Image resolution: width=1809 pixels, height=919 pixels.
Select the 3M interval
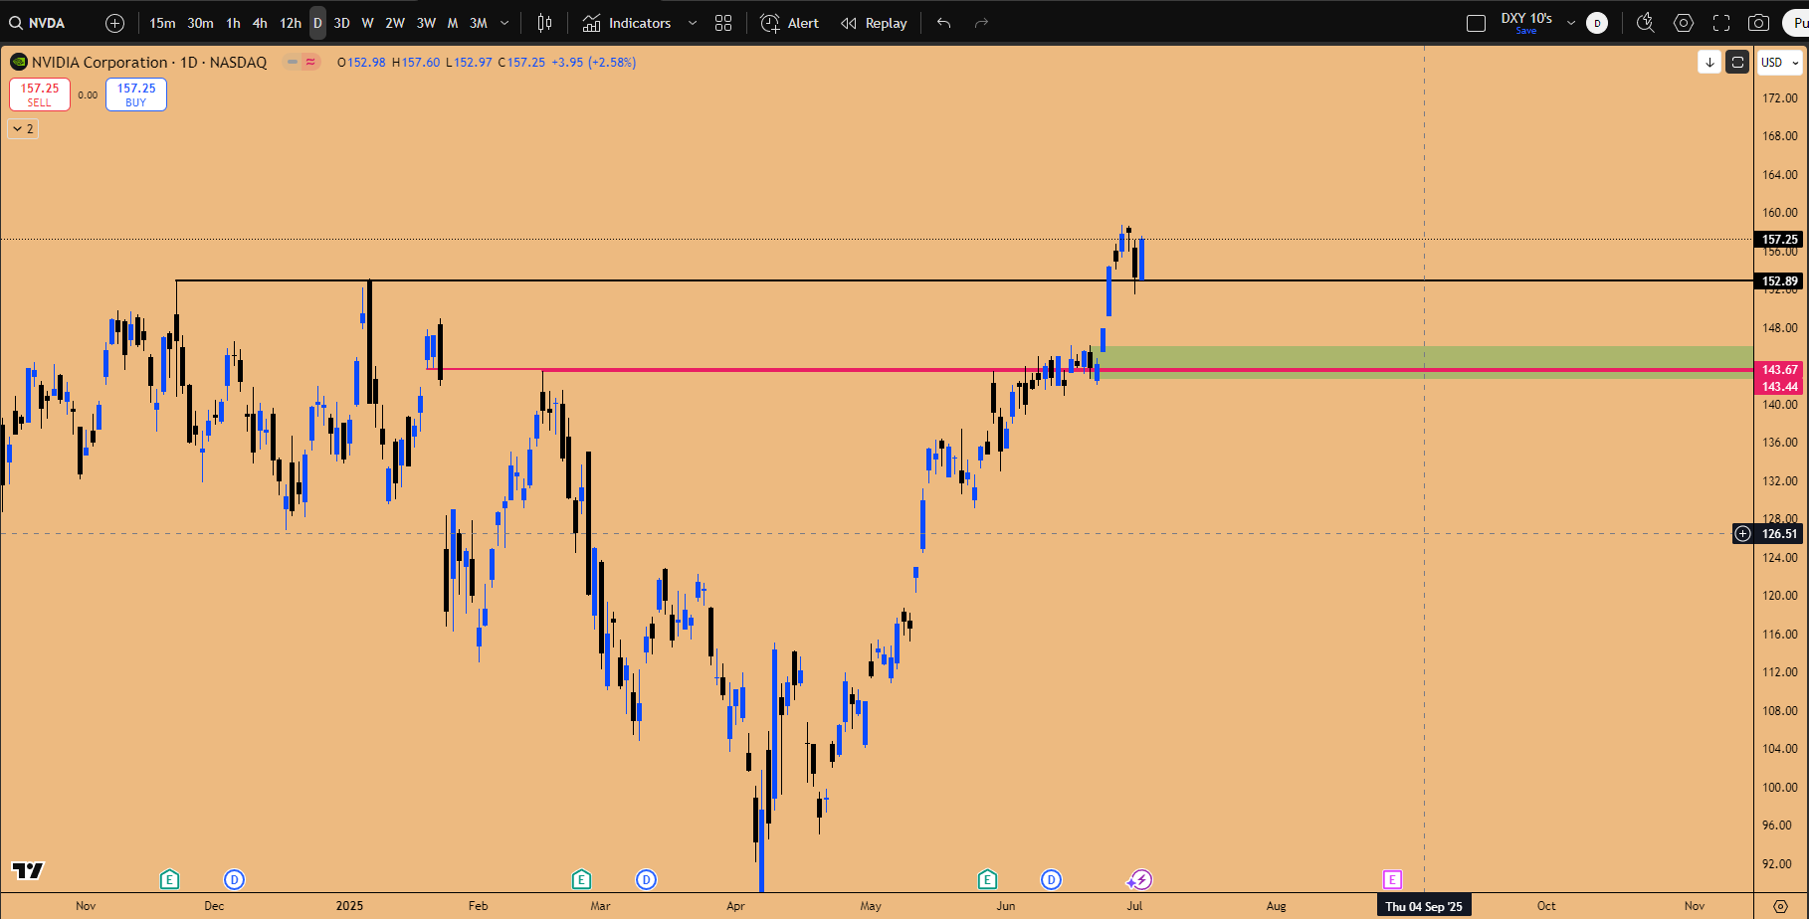click(478, 23)
